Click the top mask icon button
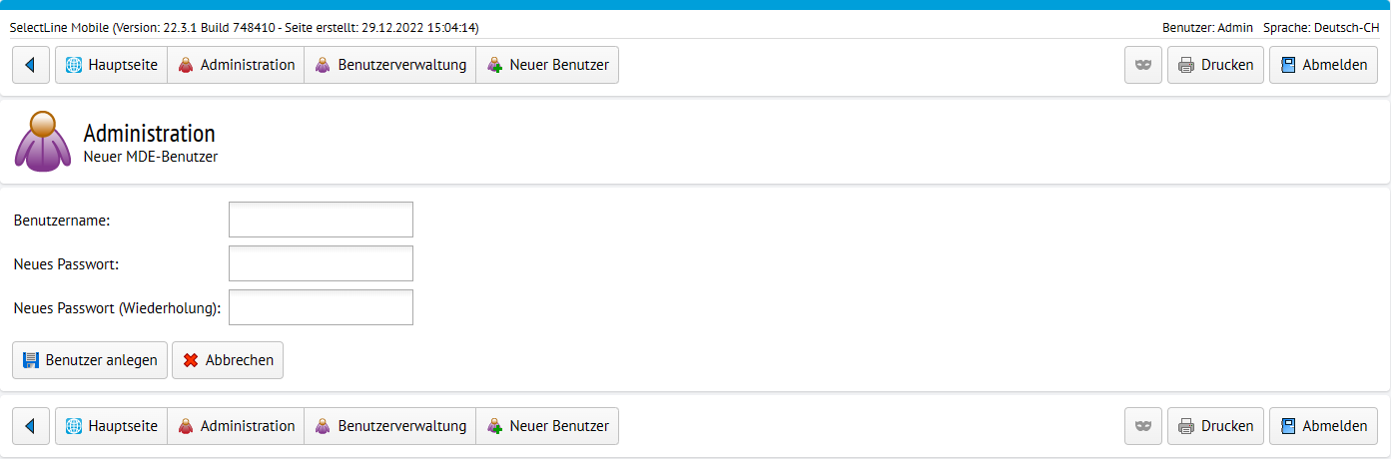The image size is (1391, 459). coord(1143,65)
